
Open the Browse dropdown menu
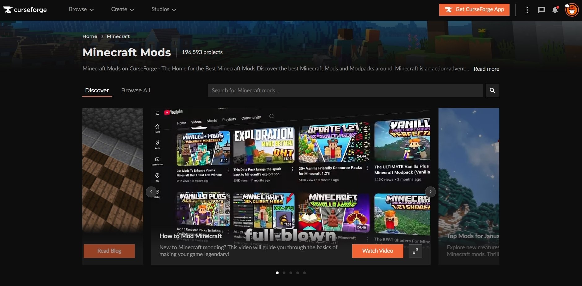[x=81, y=9]
